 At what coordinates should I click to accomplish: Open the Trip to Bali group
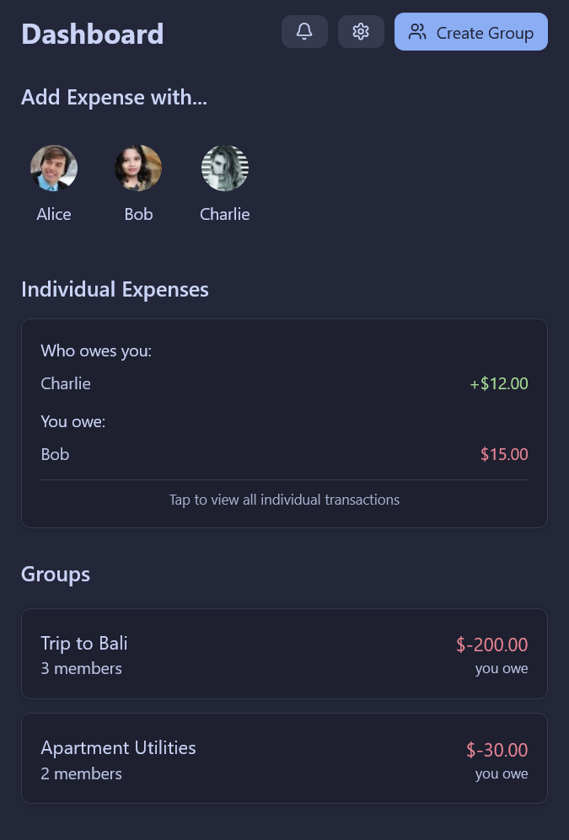coord(84,644)
